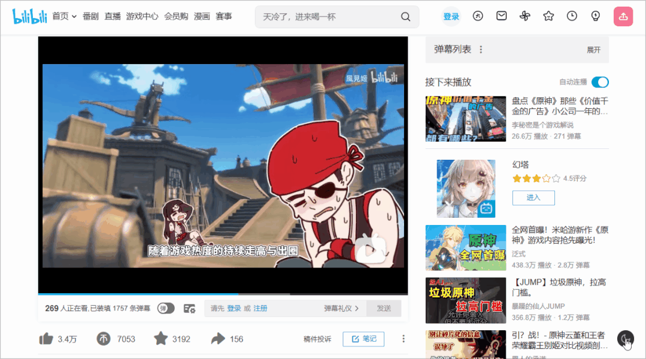646x359 pixels.
Task: Click the 幻塔 game artwork
Action: tap(466, 188)
